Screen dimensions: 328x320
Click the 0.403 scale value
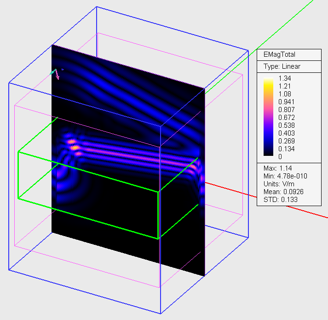(287, 133)
